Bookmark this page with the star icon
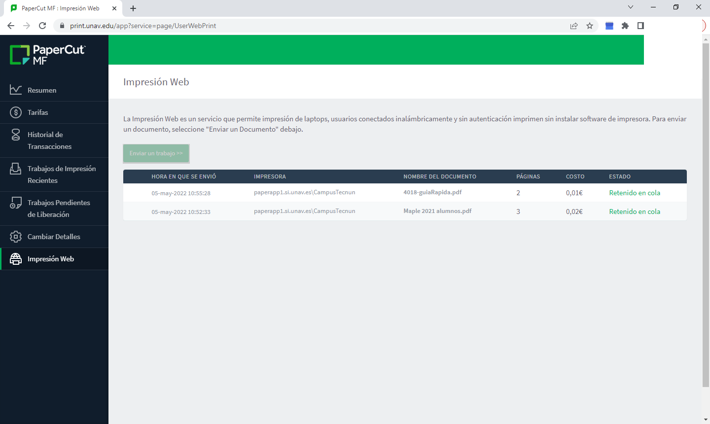The width and height of the screenshot is (710, 424). (590, 26)
